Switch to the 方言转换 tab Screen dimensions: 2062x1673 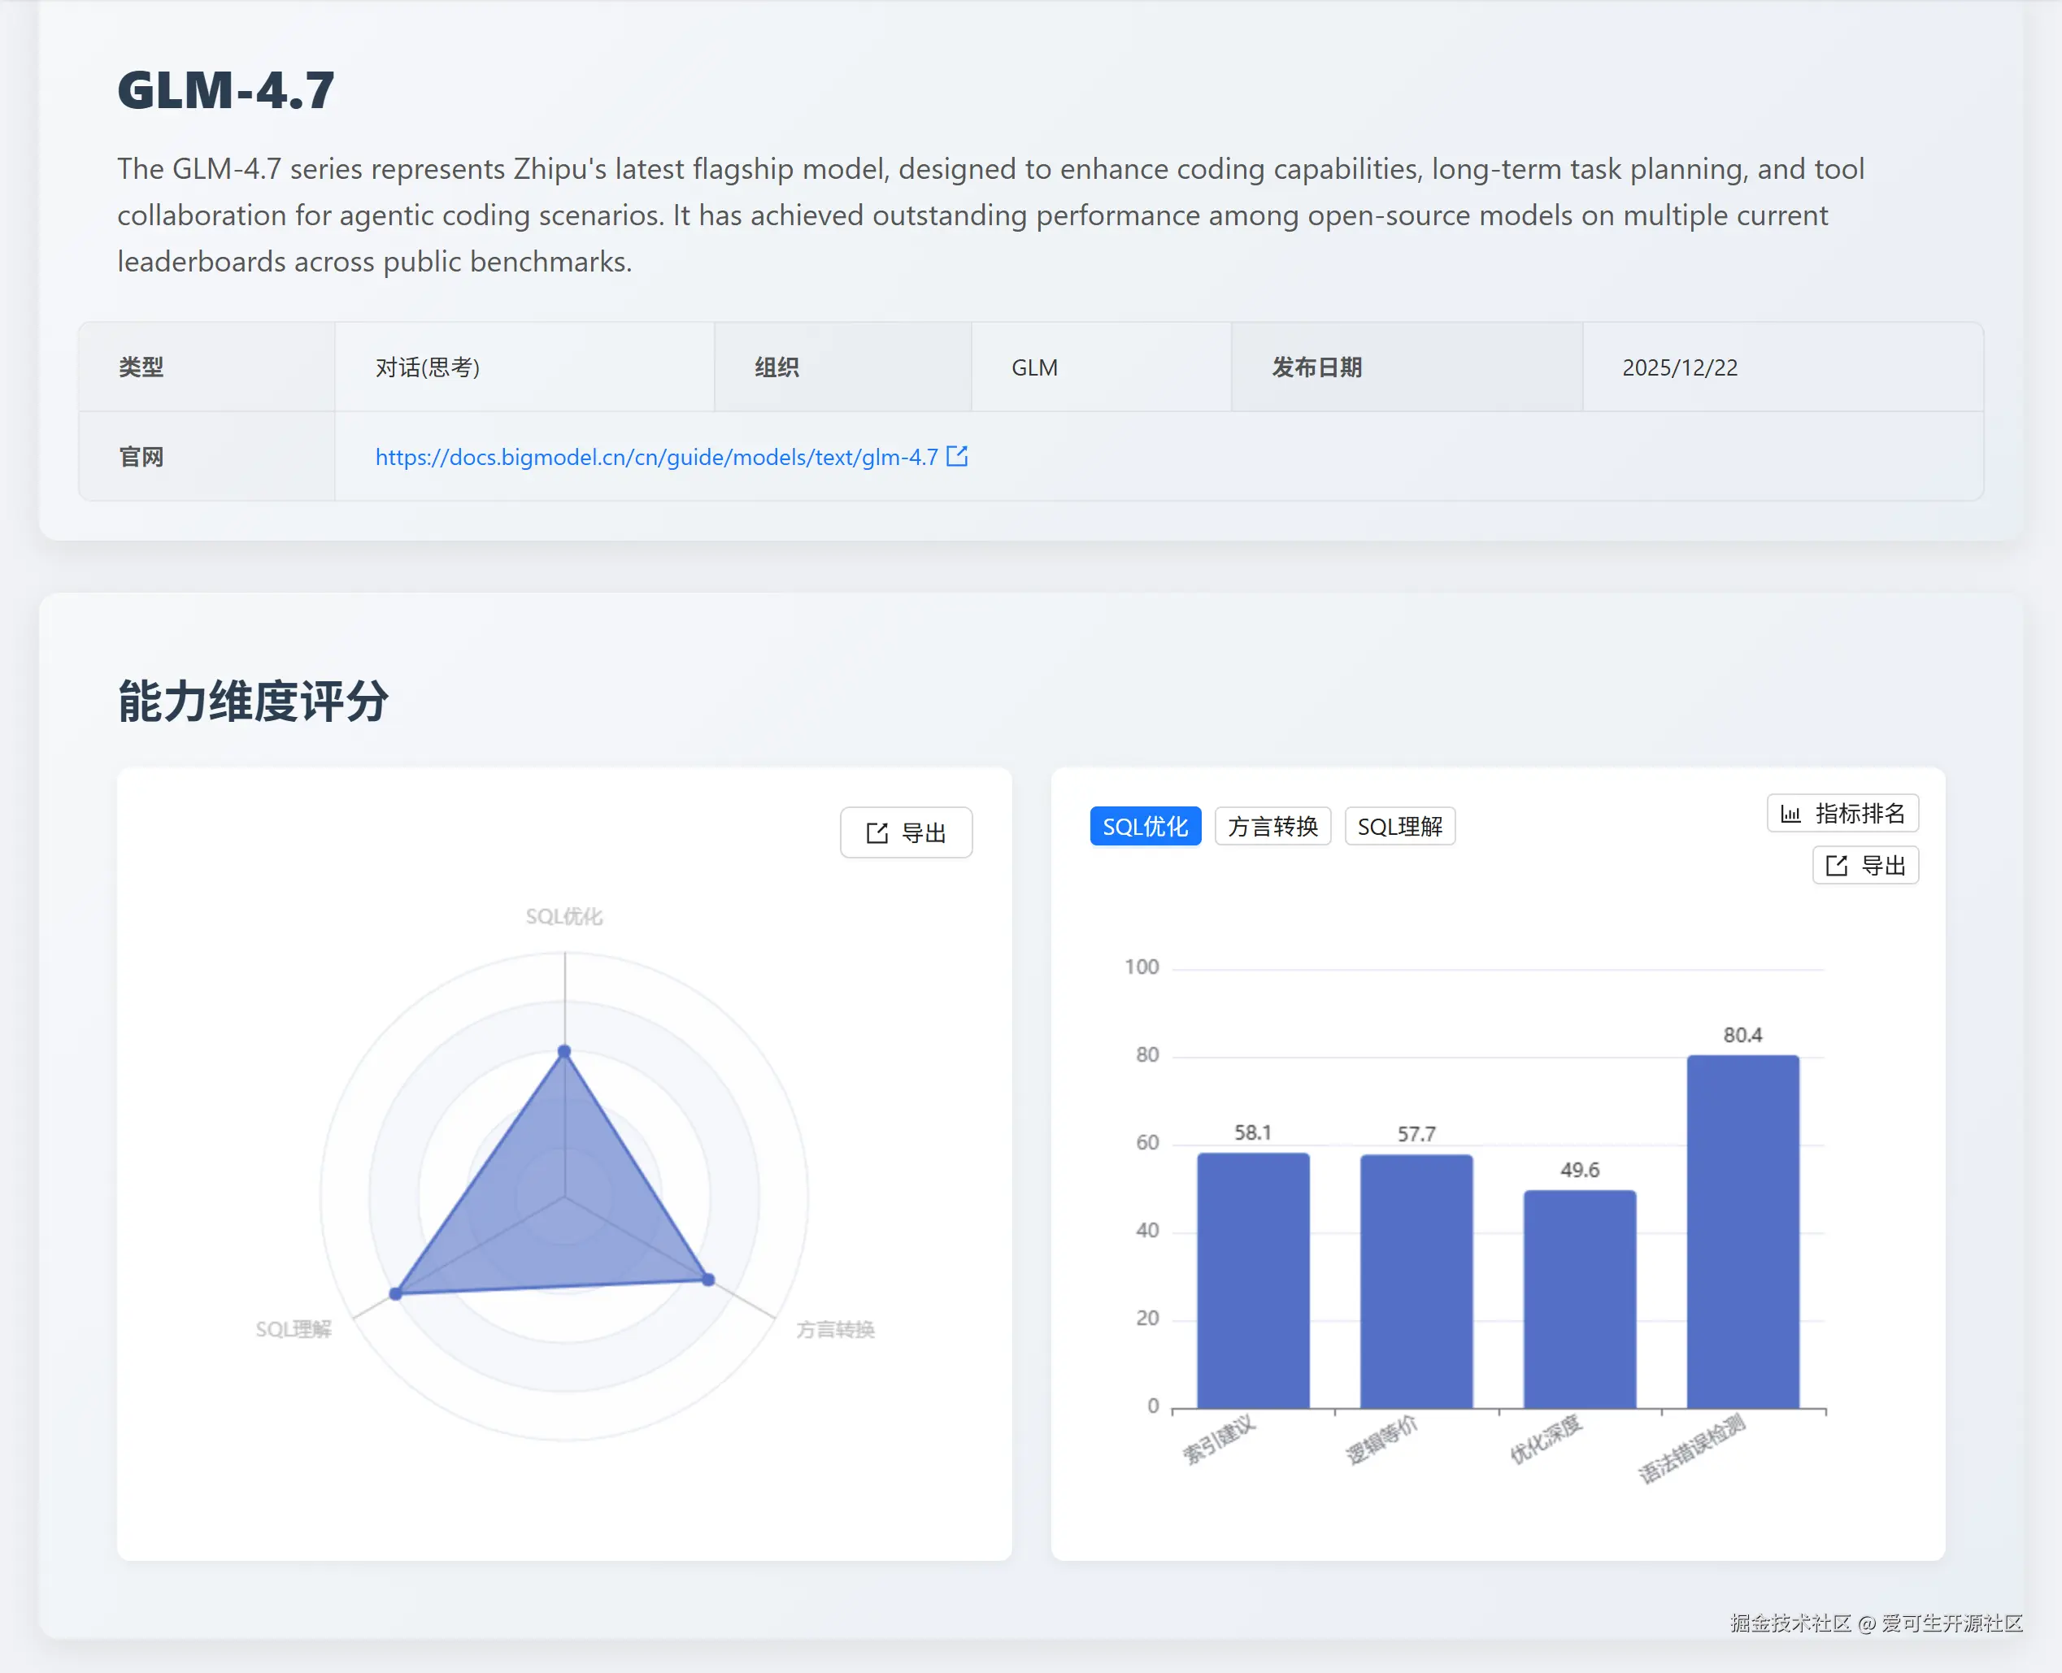pos(1272,826)
